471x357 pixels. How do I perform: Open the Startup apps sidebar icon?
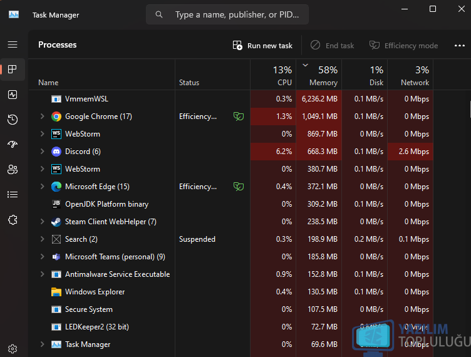pos(13,145)
